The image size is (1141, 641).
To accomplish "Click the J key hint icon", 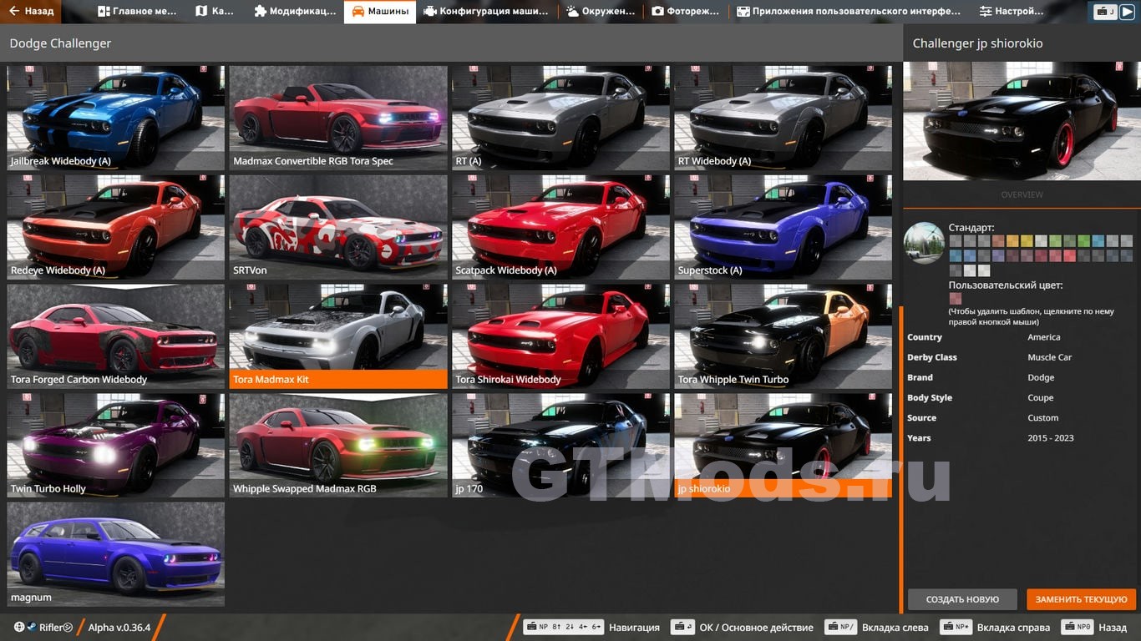I will [1106, 12].
